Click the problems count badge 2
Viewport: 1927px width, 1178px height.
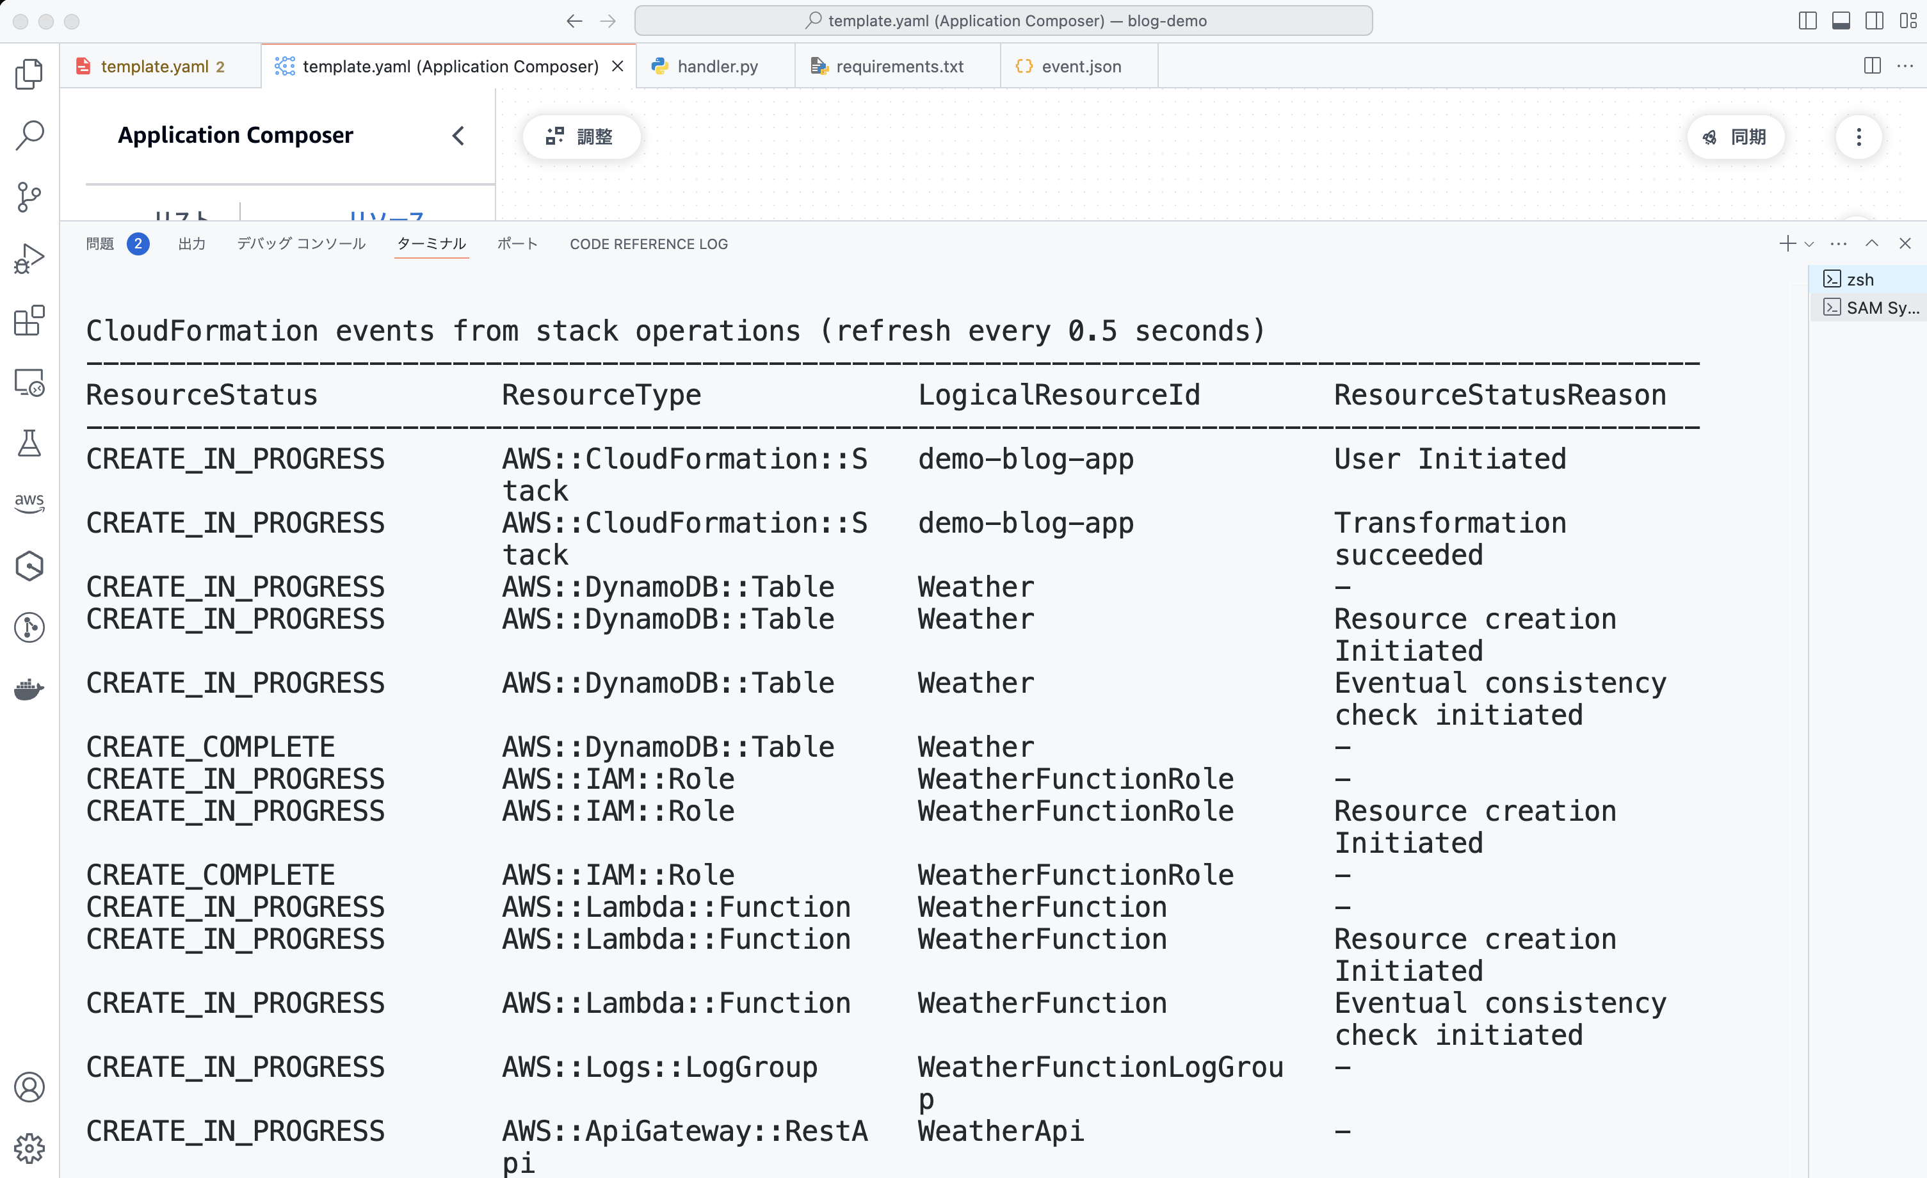(x=138, y=244)
